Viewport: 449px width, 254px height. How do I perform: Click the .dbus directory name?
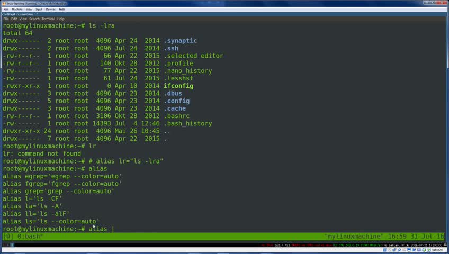click(173, 93)
